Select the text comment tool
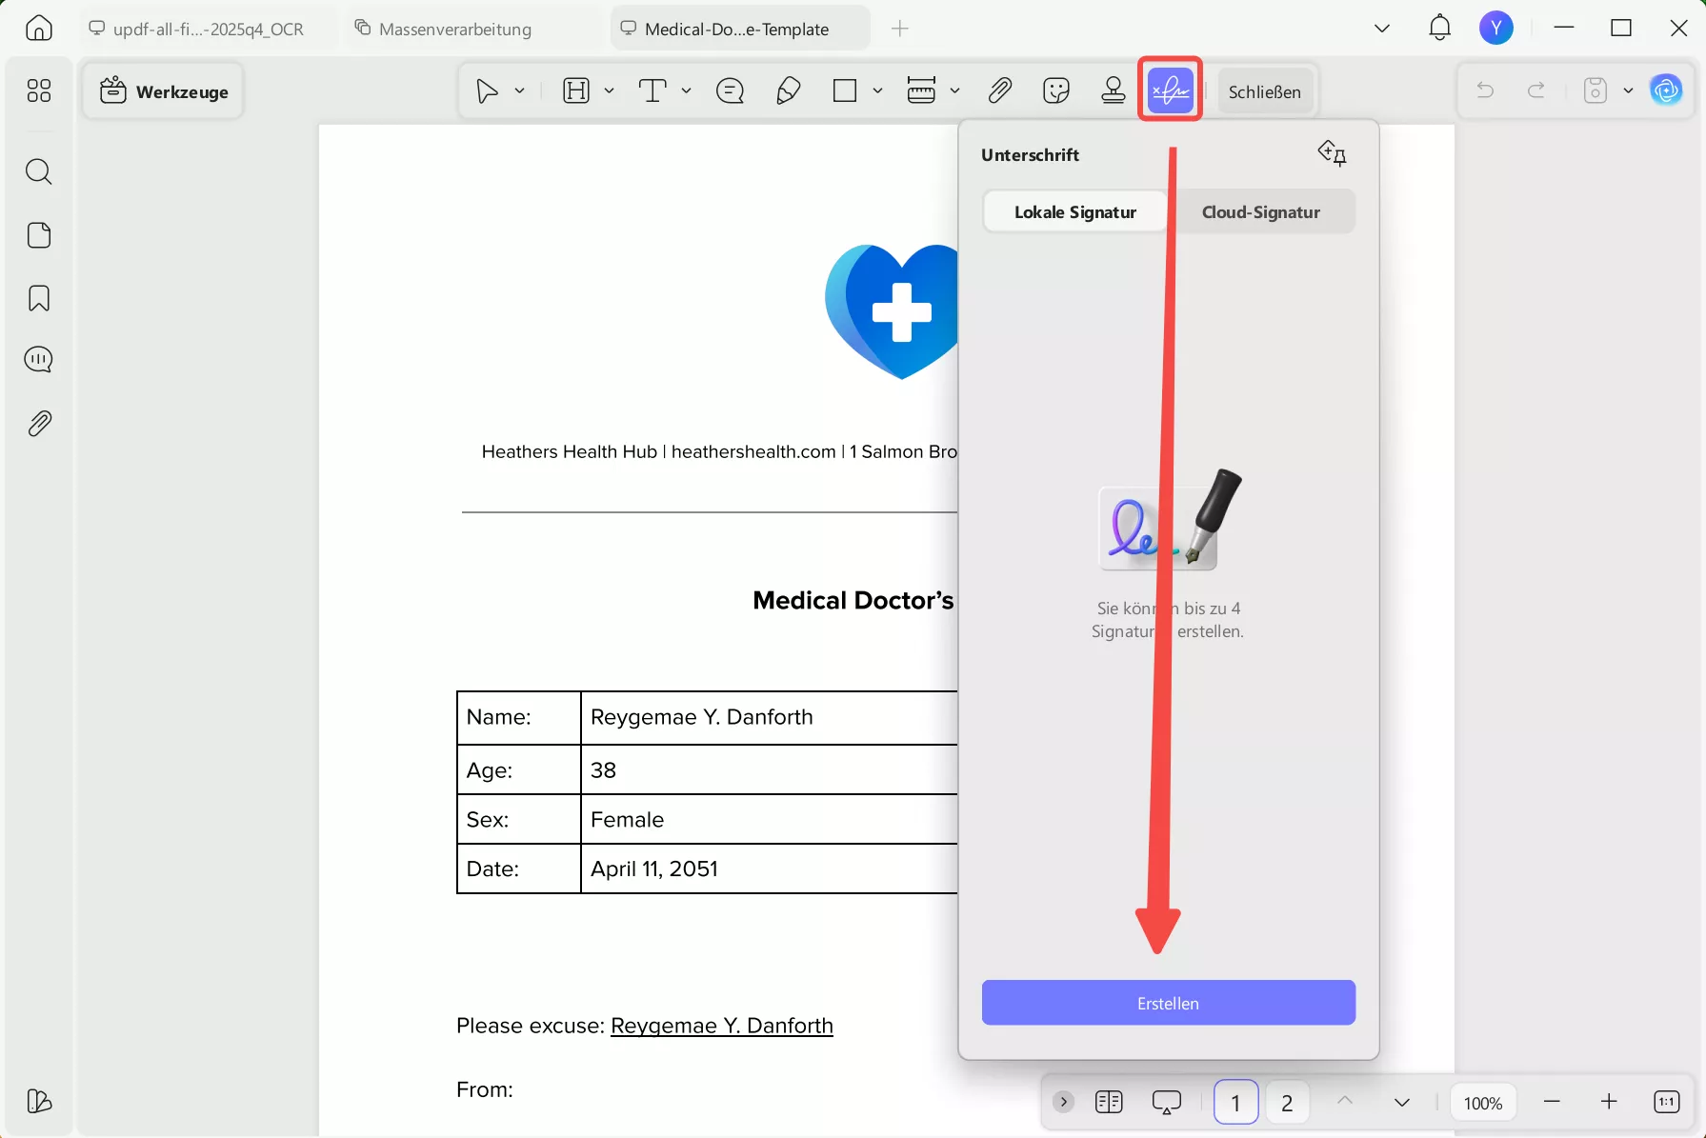This screenshot has height=1138, width=1706. coord(652,91)
